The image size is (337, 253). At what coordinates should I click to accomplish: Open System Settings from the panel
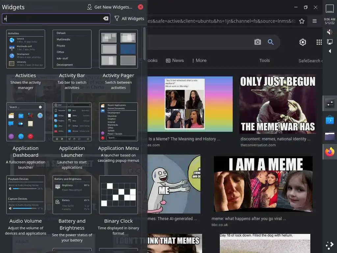[x=330, y=104]
